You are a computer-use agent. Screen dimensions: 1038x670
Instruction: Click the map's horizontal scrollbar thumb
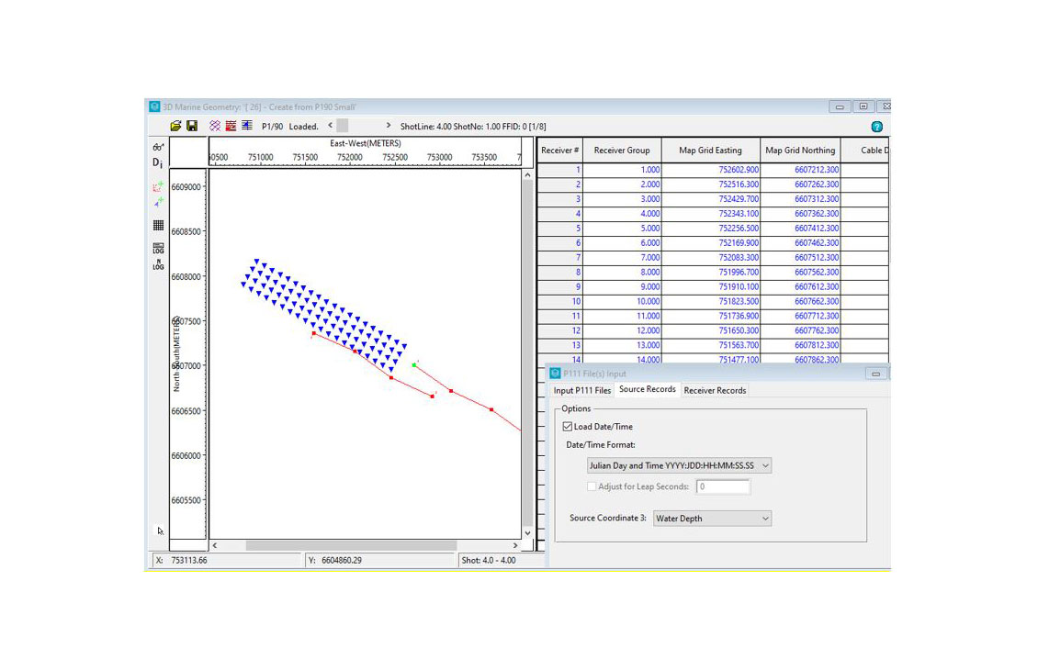[349, 545]
